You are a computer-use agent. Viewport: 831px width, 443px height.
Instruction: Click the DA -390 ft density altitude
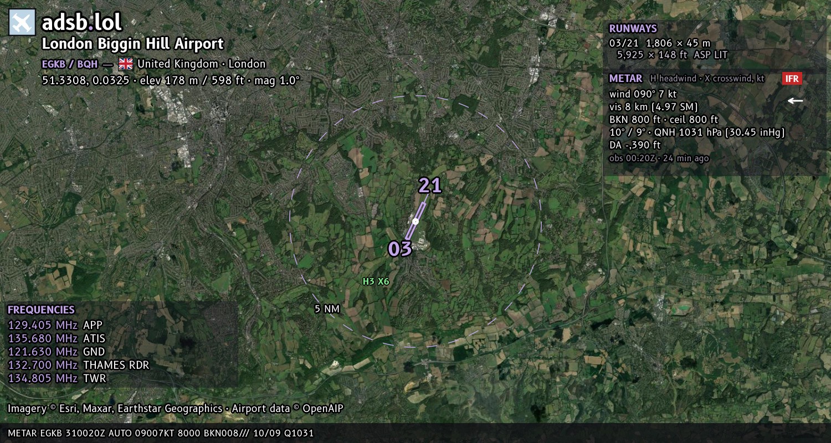[x=635, y=145]
